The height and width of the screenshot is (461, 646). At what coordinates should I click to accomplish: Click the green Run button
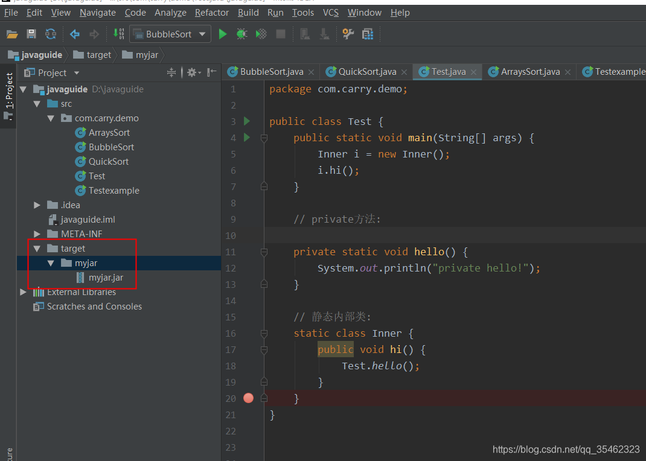[222, 34]
